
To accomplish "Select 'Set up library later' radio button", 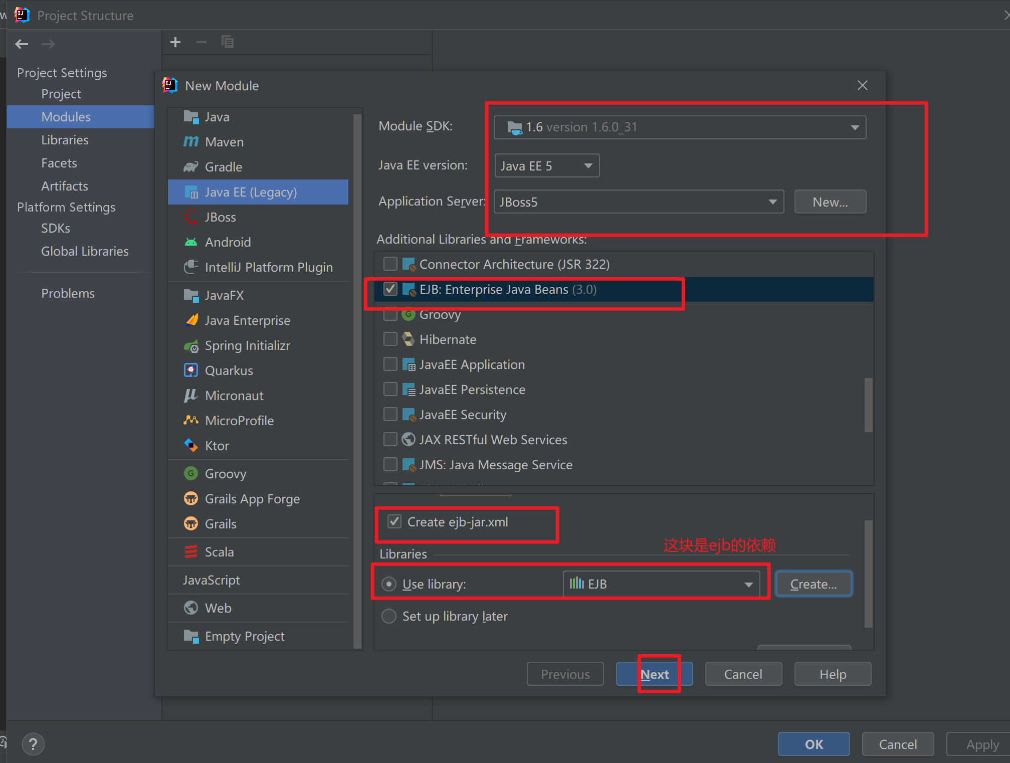I will [389, 616].
